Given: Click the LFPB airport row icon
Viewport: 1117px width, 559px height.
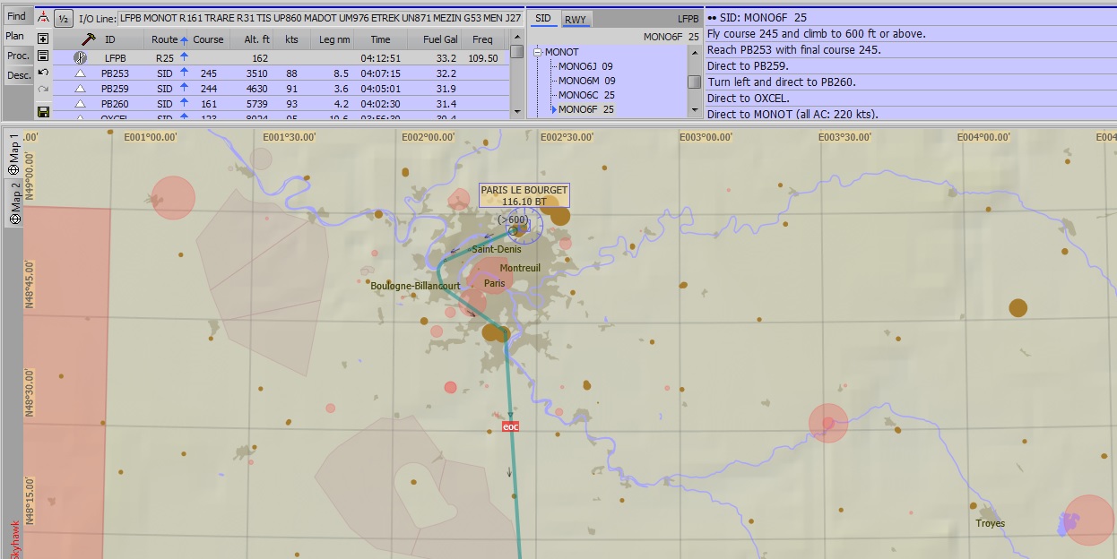Looking at the screenshot, I should pyautogui.click(x=81, y=57).
